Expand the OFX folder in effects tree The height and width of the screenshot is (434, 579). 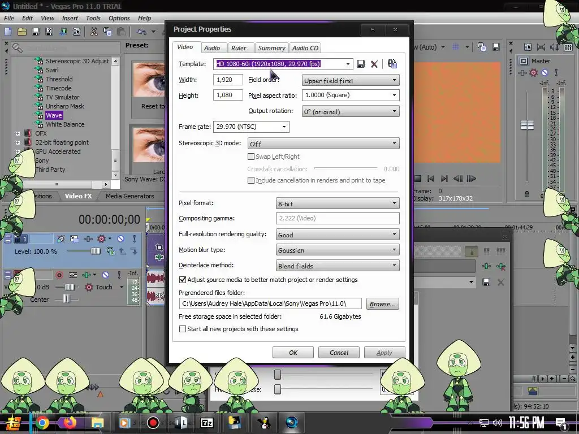(18, 133)
